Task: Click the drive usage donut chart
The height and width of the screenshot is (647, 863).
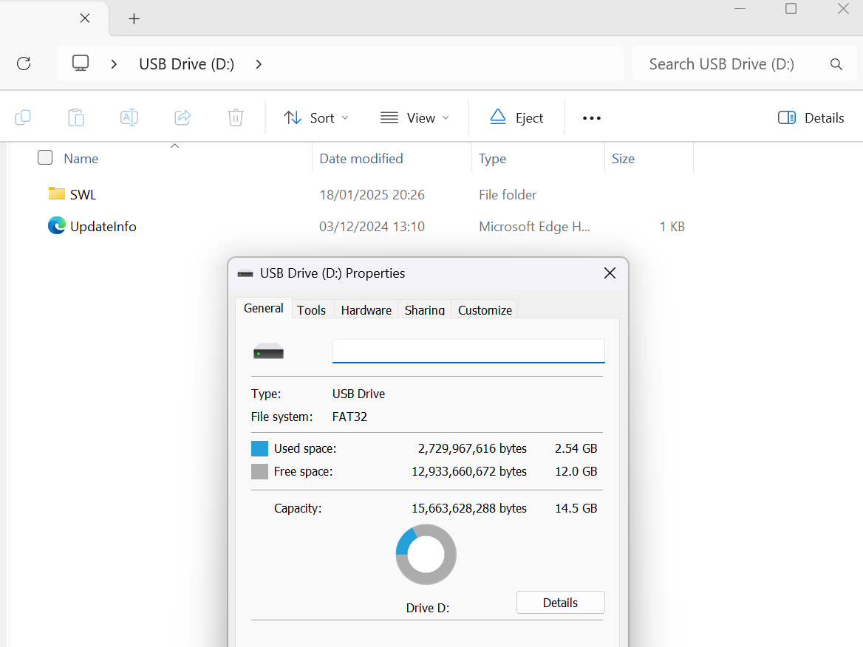Action: [426, 554]
